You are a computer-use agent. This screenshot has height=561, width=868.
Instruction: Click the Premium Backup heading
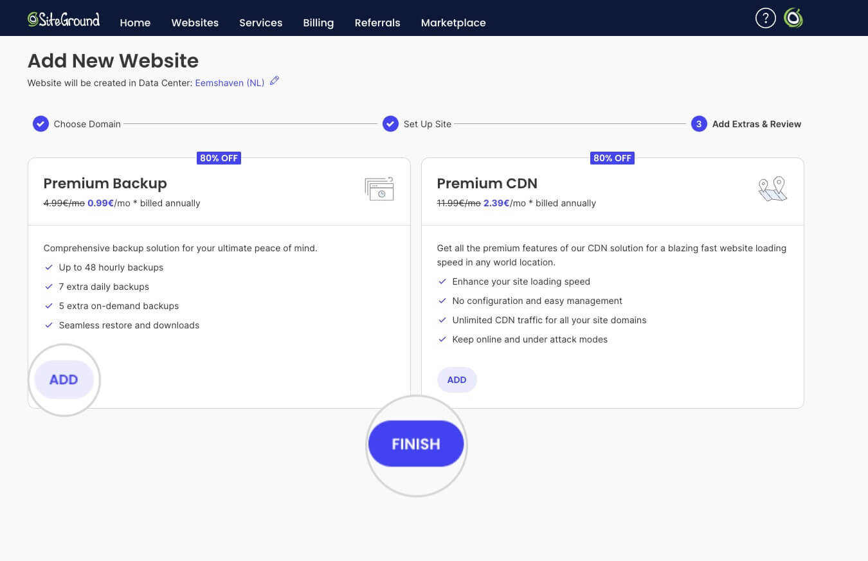pyautogui.click(x=105, y=184)
